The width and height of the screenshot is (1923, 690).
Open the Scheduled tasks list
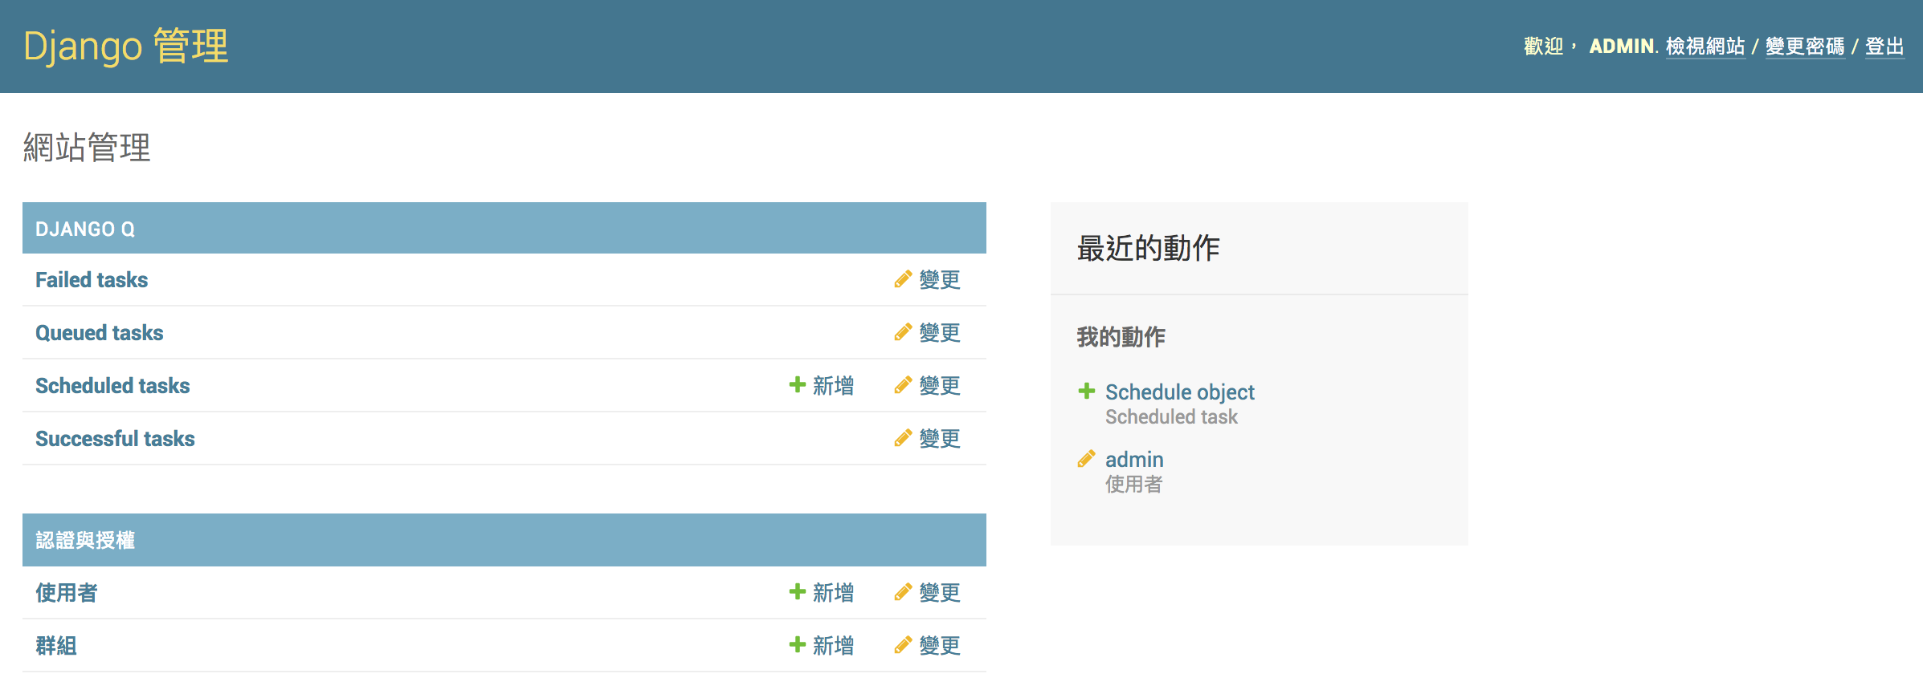point(112,386)
